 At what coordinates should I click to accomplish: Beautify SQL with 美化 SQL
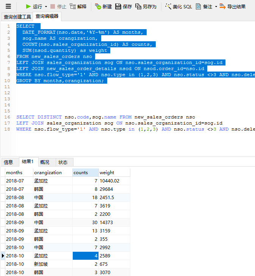click(178, 6)
